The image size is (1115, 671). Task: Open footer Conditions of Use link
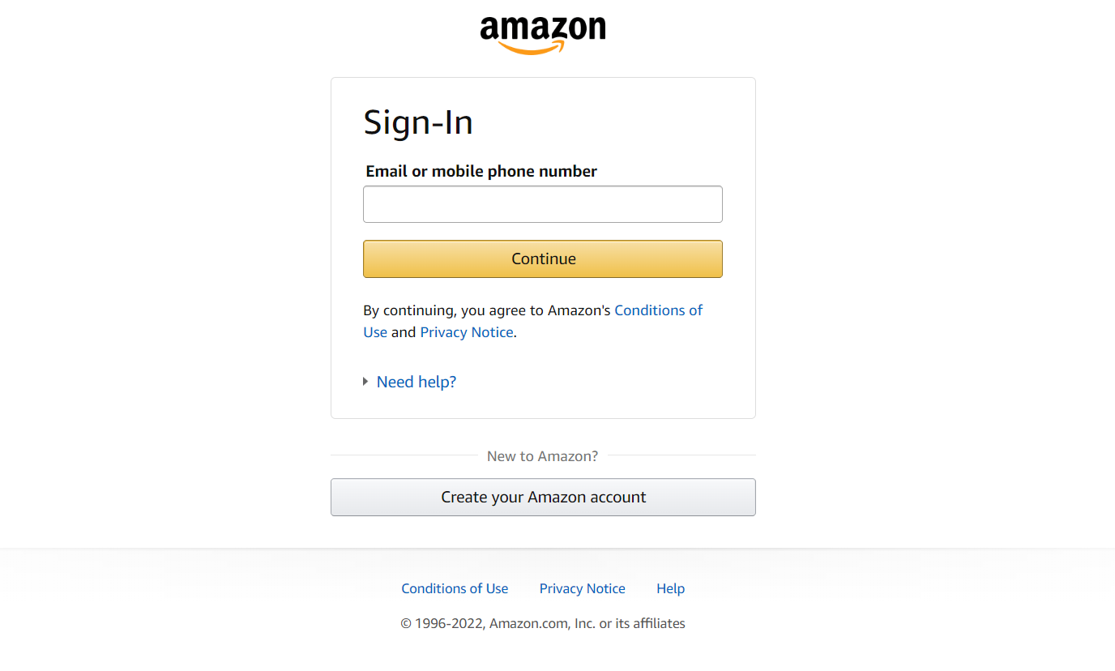pos(455,588)
